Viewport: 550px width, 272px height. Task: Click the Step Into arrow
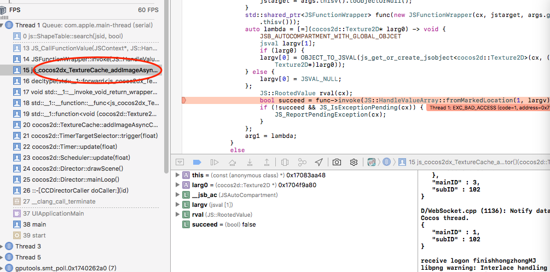pyautogui.click(x=250, y=162)
